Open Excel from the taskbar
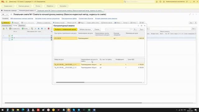Viewport: 199px width, 112px height. [89, 110]
